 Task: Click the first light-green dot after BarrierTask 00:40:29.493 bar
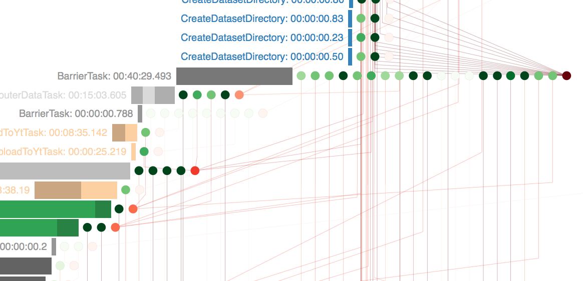pyautogui.click(x=301, y=75)
